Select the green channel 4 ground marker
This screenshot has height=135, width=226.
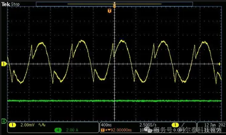4,121
